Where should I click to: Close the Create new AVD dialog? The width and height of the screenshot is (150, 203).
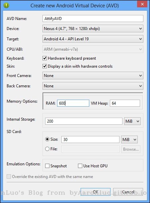click(142, 4)
